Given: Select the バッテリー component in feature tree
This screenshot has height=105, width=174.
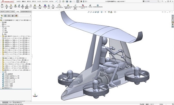Looking at the screenshot, I should 17,54.
